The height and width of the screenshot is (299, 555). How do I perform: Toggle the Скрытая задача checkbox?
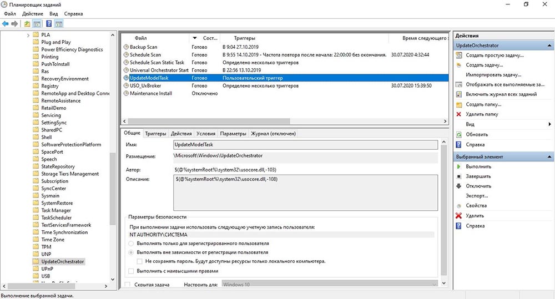click(x=128, y=285)
